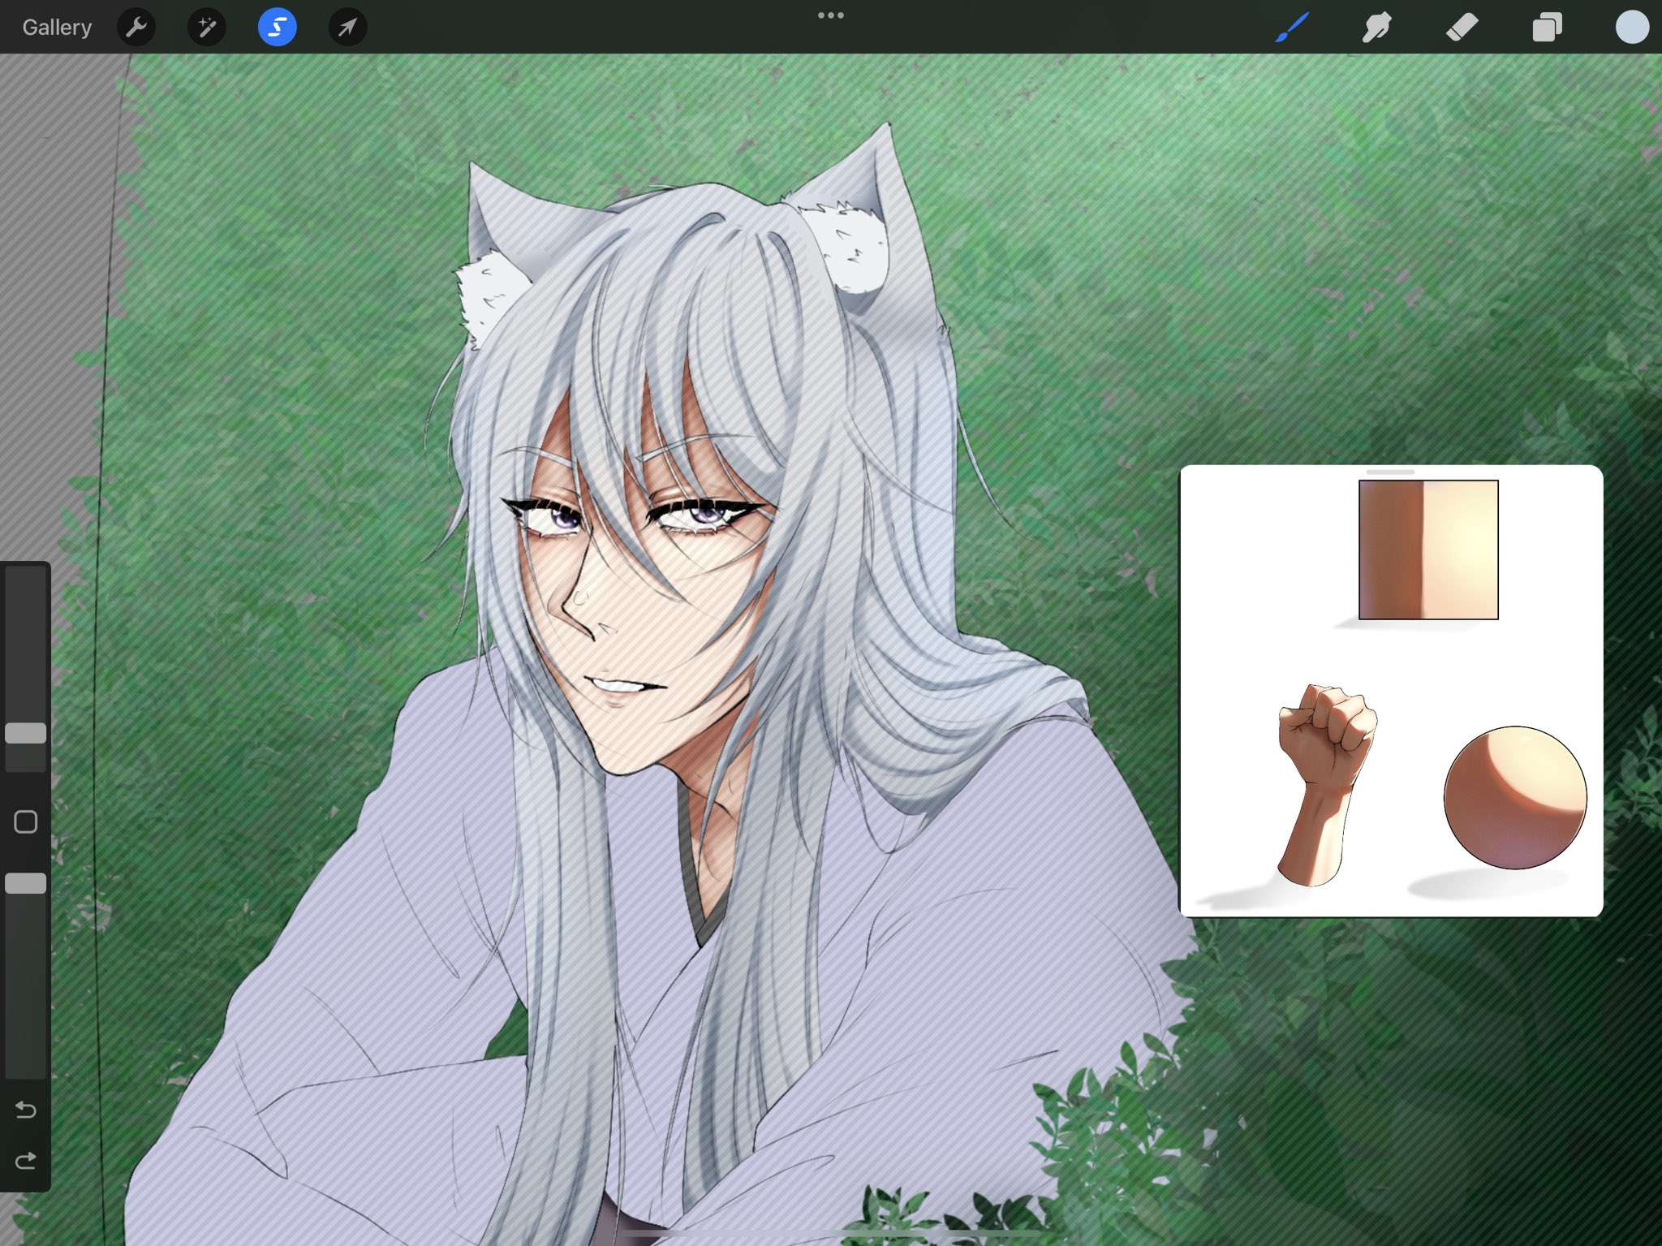Screen dimensions: 1662x1246
Task: Activate the Transform arrow tool
Action: tap(347, 28)
